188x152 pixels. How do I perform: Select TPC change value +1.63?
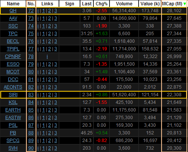point(101,34)
